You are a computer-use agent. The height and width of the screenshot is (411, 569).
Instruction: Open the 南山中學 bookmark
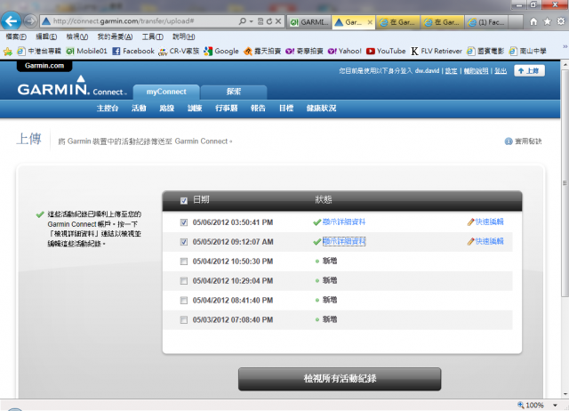[527, 52]
